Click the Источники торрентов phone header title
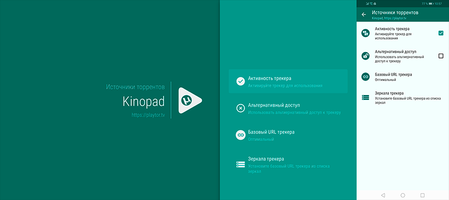Screen dimensions: 449x200 coord(395,12)
